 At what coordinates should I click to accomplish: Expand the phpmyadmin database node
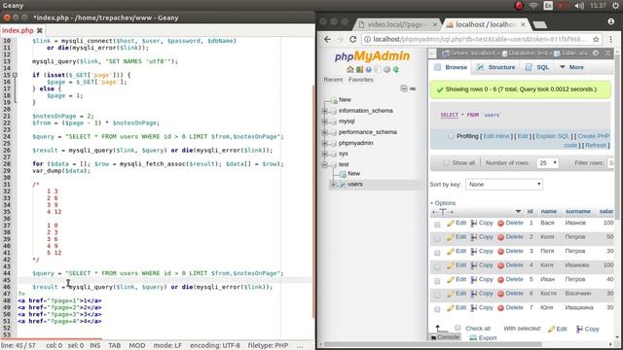tap(325, 143)
